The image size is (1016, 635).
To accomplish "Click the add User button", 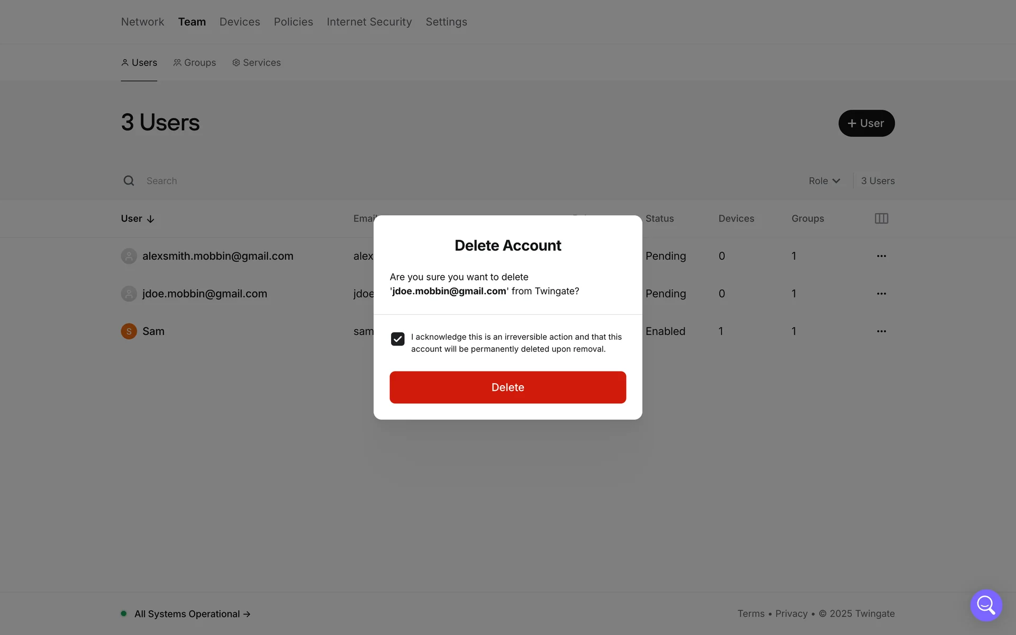I will 866,123.
